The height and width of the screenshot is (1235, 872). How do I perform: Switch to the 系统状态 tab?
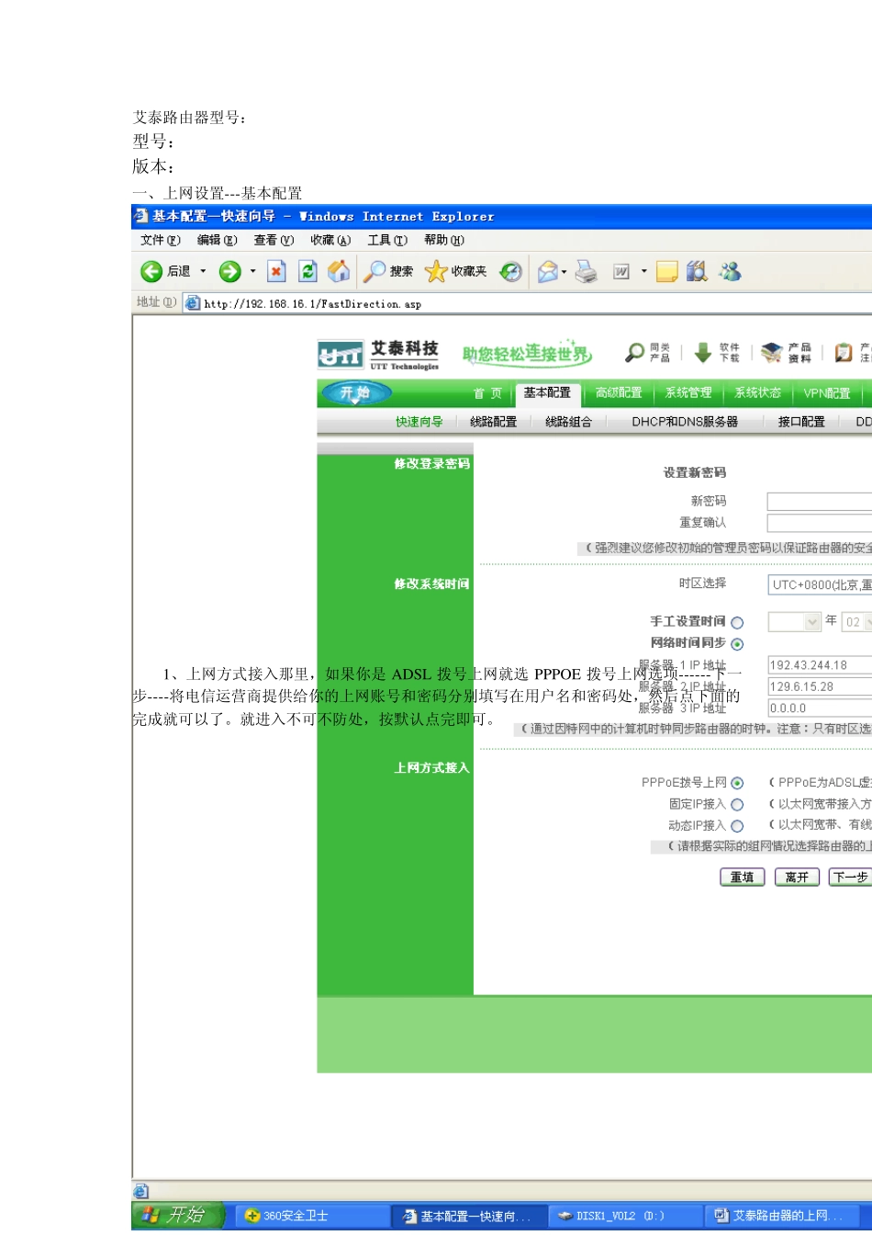tap(758, 393)
